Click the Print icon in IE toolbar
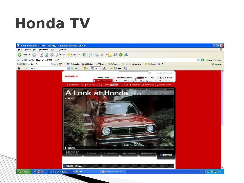The width and height of the screenshot is (244, 183). click(97, 55)
